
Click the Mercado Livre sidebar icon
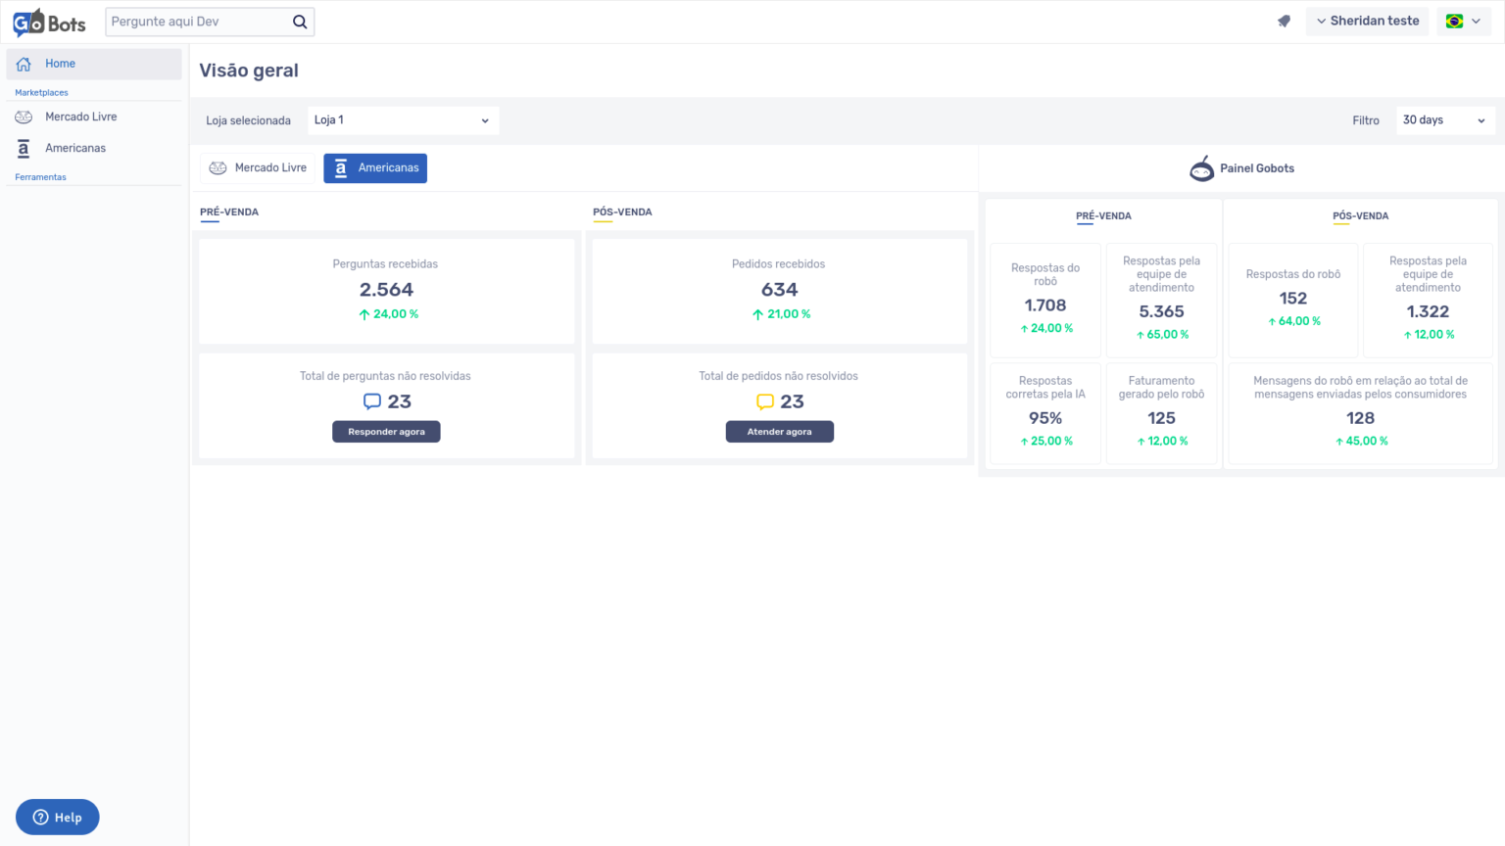24,117
